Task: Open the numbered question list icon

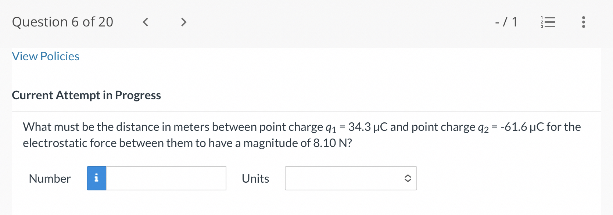Action: tap(548, 22)
